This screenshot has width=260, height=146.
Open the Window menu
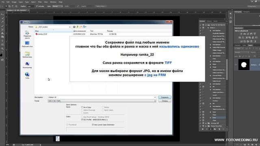pos(53,2)
